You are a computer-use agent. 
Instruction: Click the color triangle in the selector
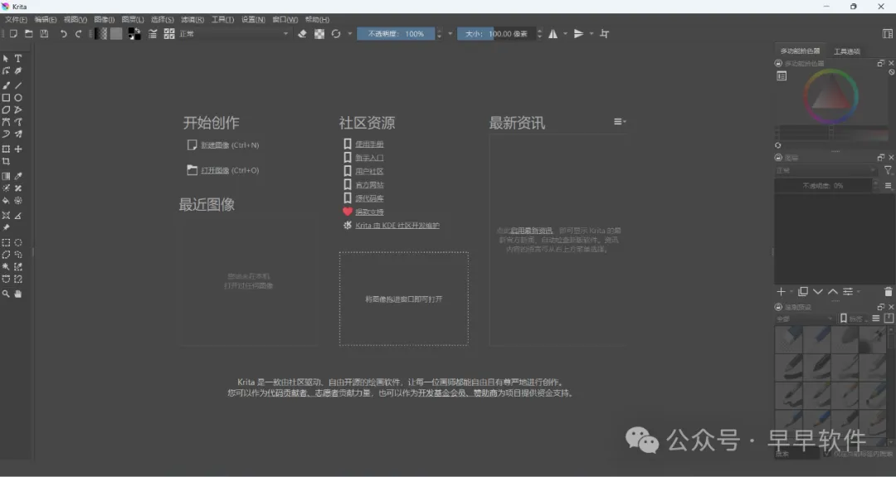pyautogui.click(x=830, y=96)
